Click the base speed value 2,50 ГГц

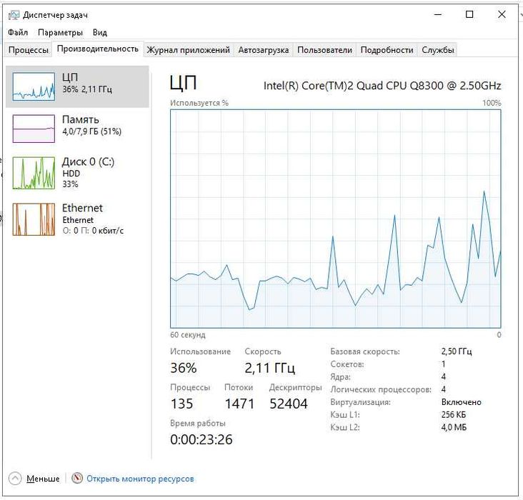coord(457,351)
